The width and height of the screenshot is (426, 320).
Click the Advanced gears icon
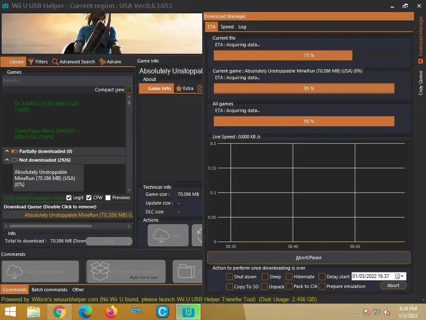[102, 62]
